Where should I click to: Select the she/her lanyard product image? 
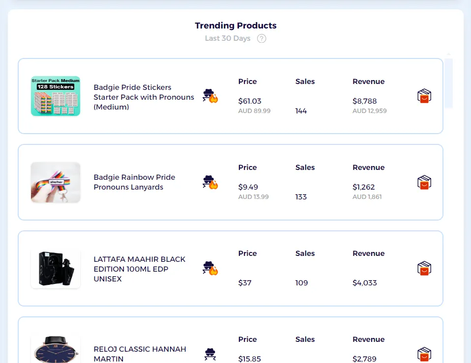[56, 182]
